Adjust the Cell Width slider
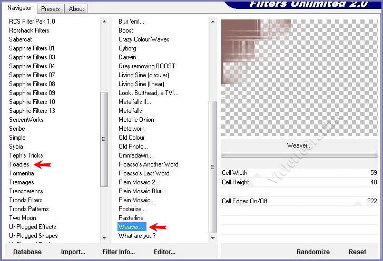Screen dimensions: 383x261 (299, 173)
